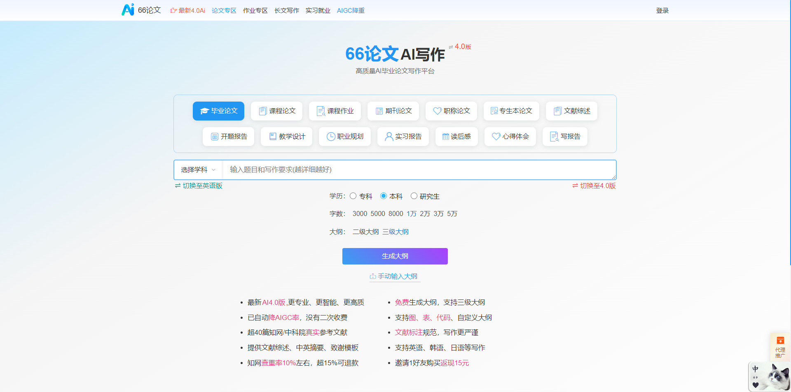Click the 心得体会 heart icon
Screen dimensions: 791x392
click(496, 137)
